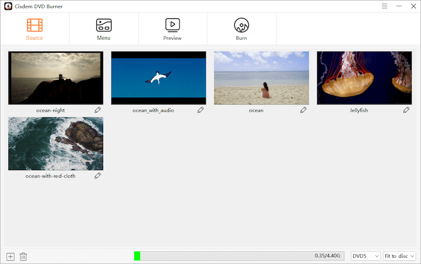
Task: Select the seagull ocean_with_audio thumbnail
Action: pyautogui.click(x=158, y=78)
